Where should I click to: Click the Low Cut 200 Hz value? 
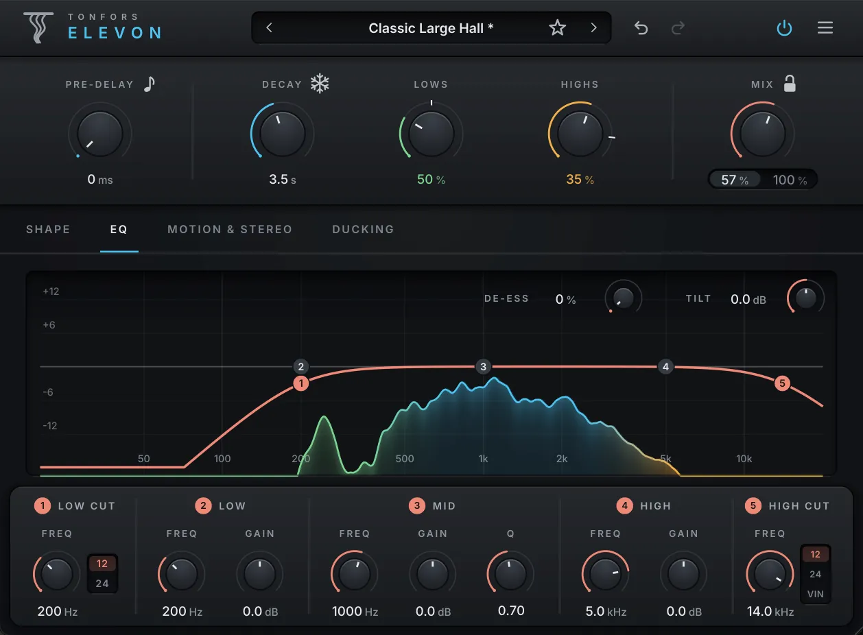pos(57,611)
